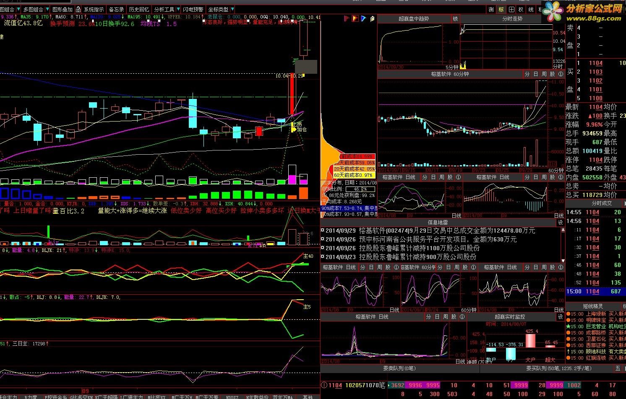The width and height of the screenshot is (626, 399).
Task: Click the circled-i icon beside 1104 in bottom bar
Action: tap(324, 385)
